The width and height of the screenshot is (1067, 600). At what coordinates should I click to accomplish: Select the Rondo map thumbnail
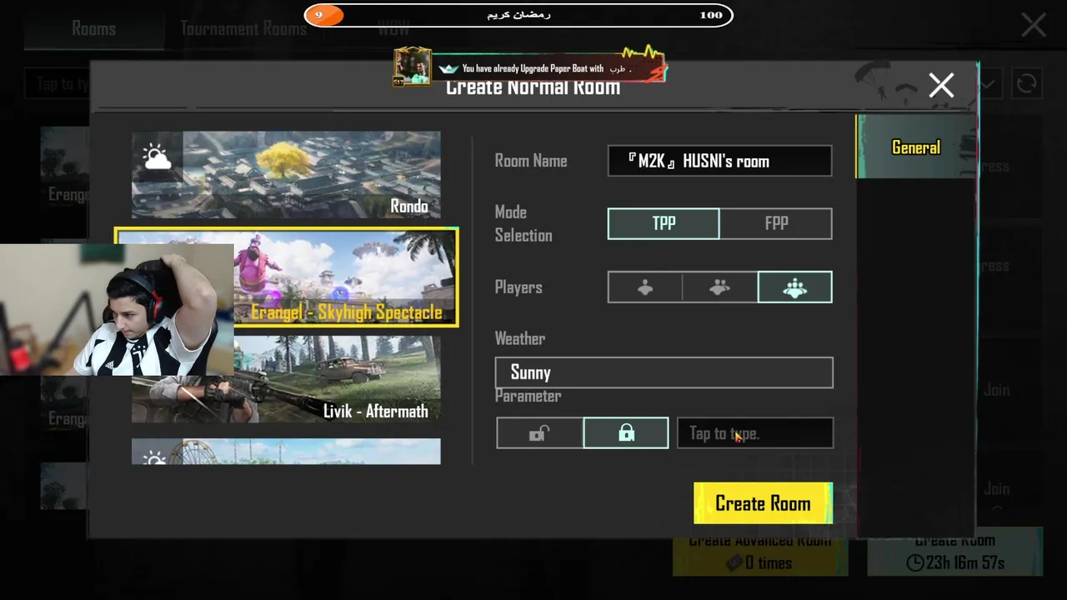286,175
